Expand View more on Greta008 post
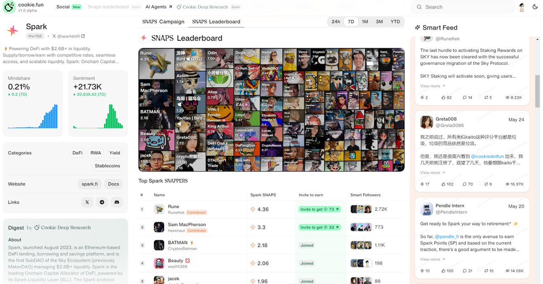 point(433,172)
